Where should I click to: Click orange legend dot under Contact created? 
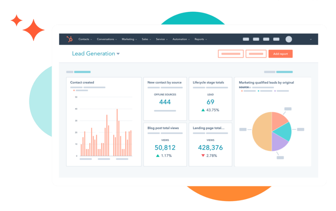point(74,90)
